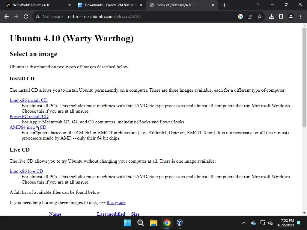The image size is (307, 230).
Task: Open the AMD64 install CD link
Action: click(x=28, y=127)
